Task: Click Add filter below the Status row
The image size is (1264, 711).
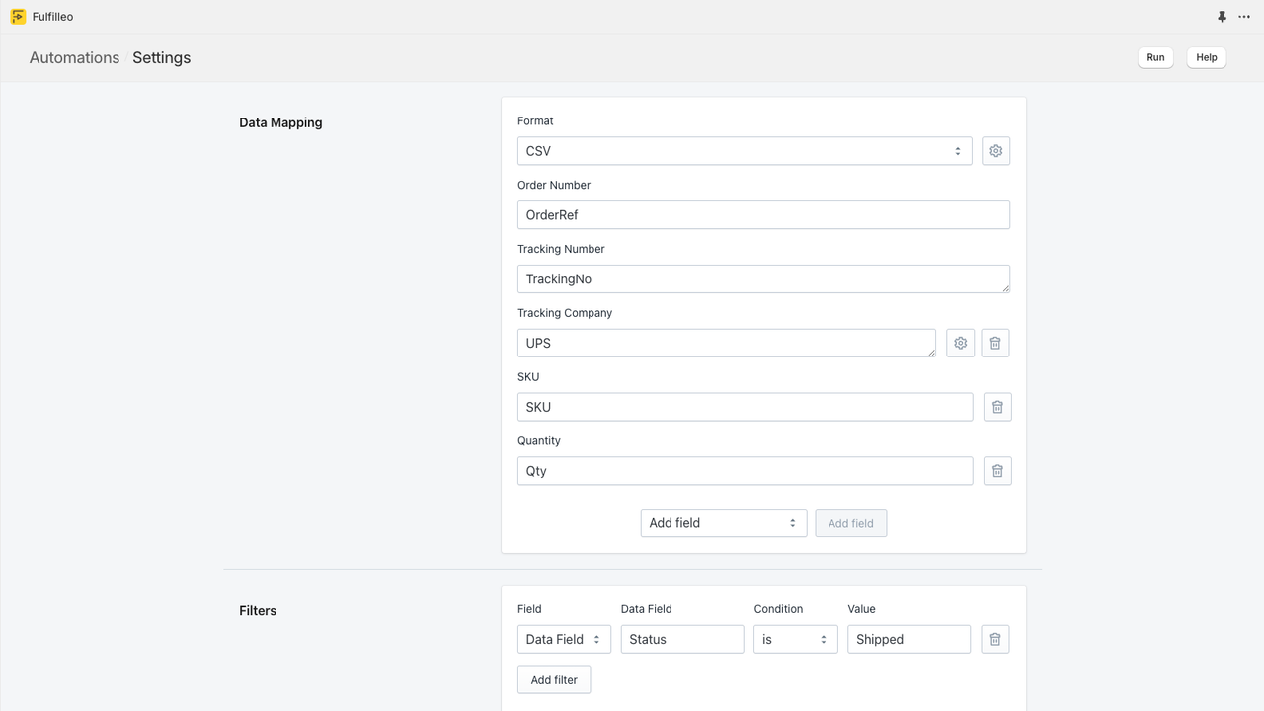Action: pyautogui.click(x=554, y=679)
